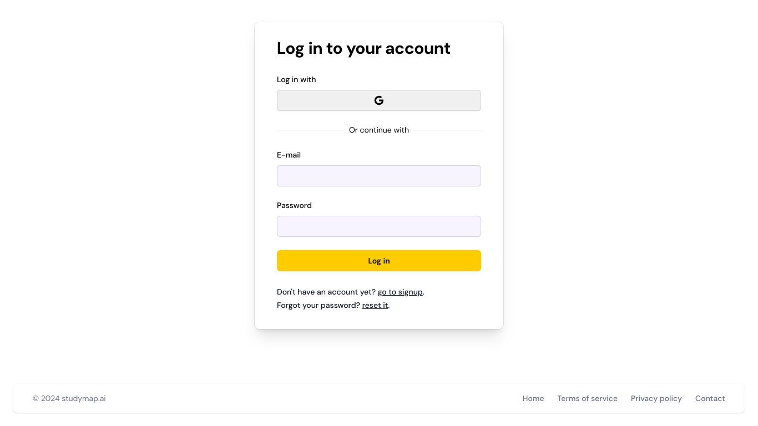Submit with the yellow Log in button
This screenshot has height=426, width=758.
pos(379,261)
